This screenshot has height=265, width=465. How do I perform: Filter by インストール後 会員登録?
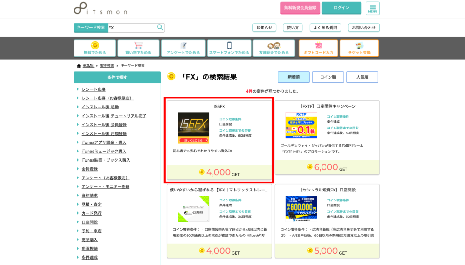pyautogui.click(x=104, y=125)
